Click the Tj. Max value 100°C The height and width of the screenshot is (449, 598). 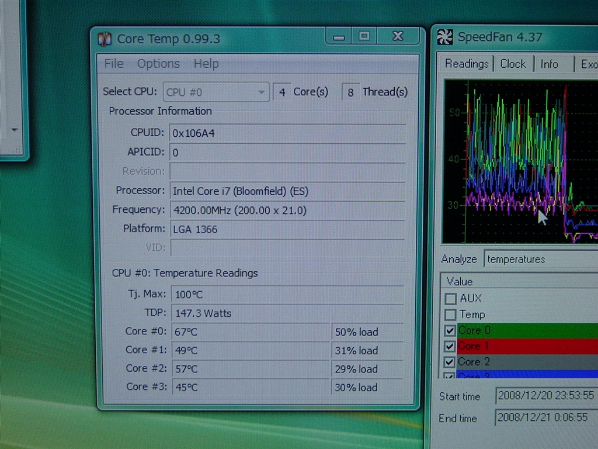(287, 295)
